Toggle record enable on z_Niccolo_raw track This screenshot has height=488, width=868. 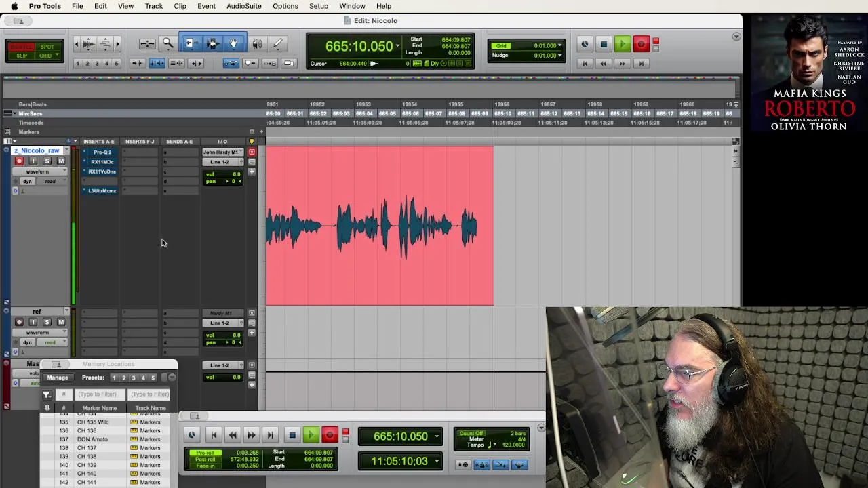point(19,161)
